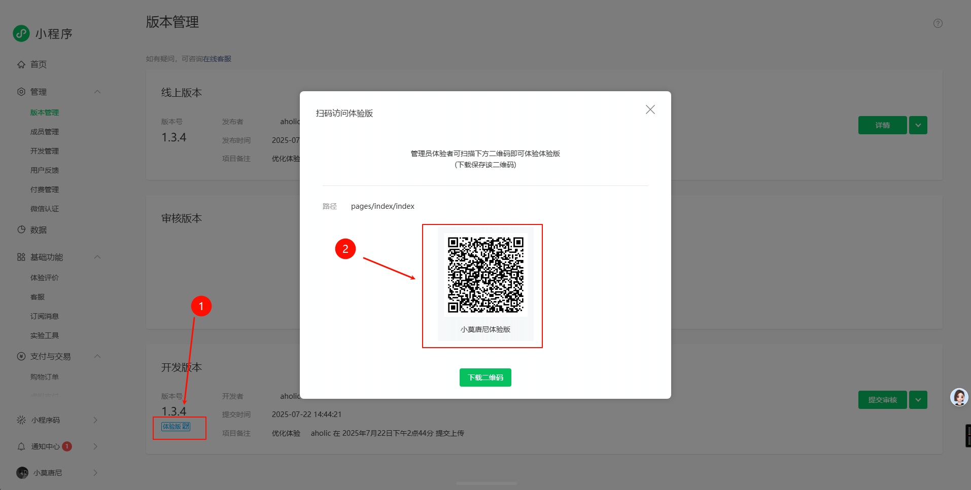This screenshot has width=971, height=490.
Task: Click the 数据 pie chart icon
Action: pos(21,230)
